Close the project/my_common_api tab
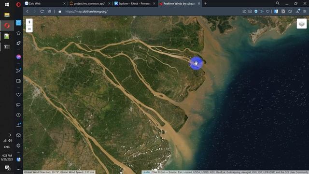 [x=109, y=3]
